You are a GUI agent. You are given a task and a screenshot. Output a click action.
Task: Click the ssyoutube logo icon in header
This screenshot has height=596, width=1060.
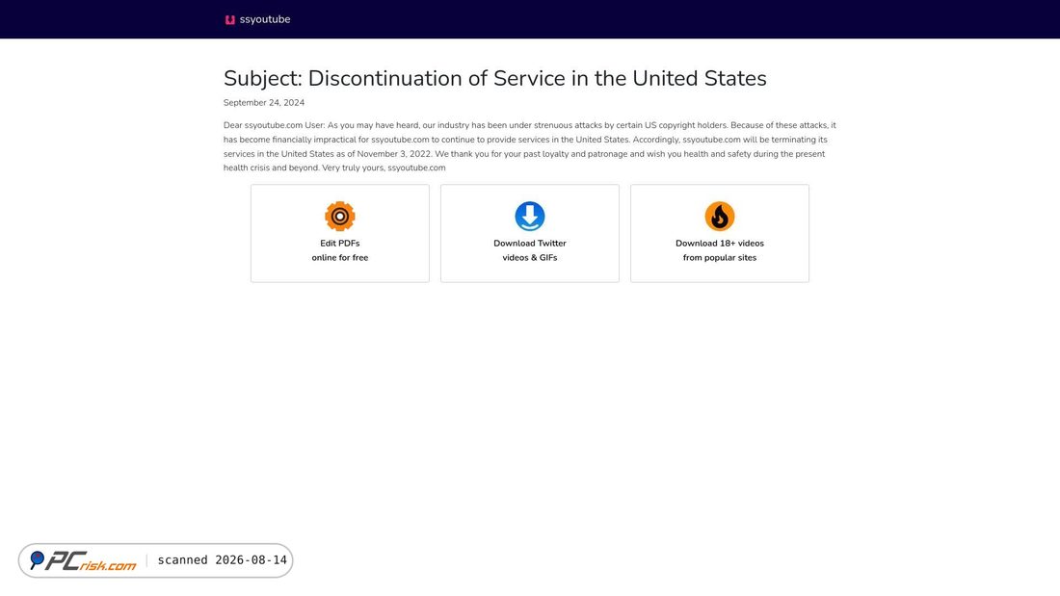(230, 19)
